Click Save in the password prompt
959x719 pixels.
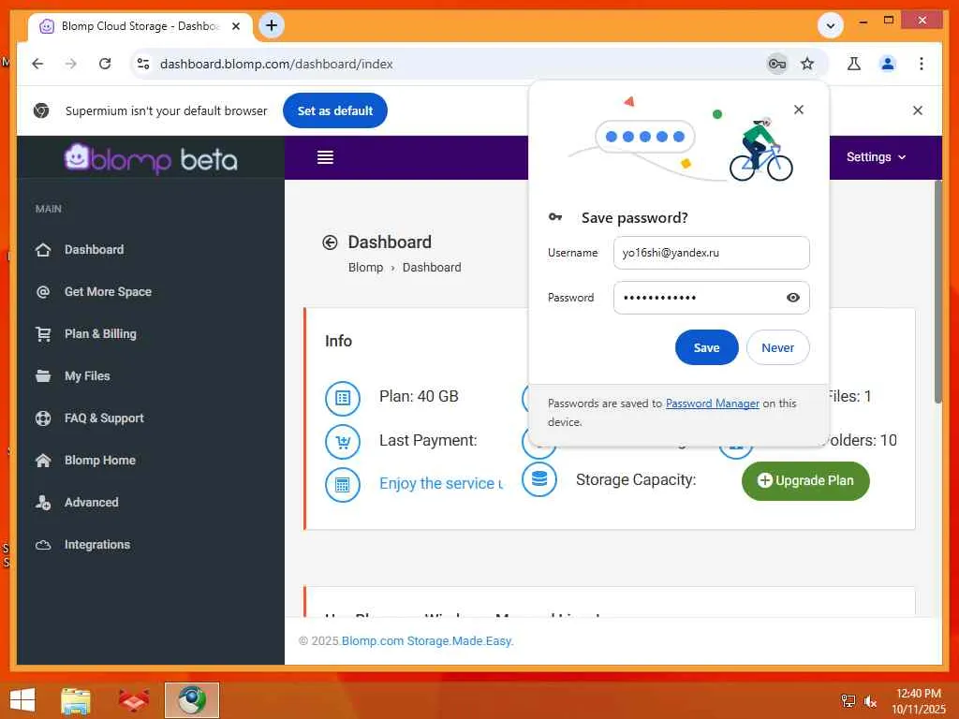(x=706, y=347)
